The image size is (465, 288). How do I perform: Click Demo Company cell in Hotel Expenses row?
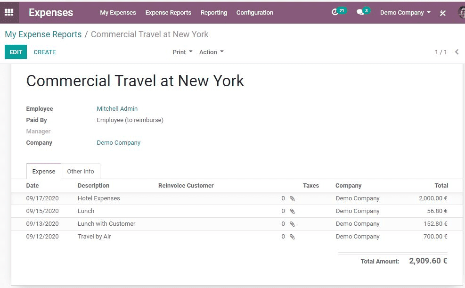[x=358, y=198]
